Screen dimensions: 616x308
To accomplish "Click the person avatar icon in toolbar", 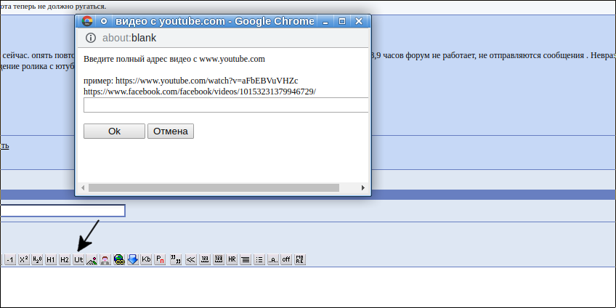I will point(105,259).
